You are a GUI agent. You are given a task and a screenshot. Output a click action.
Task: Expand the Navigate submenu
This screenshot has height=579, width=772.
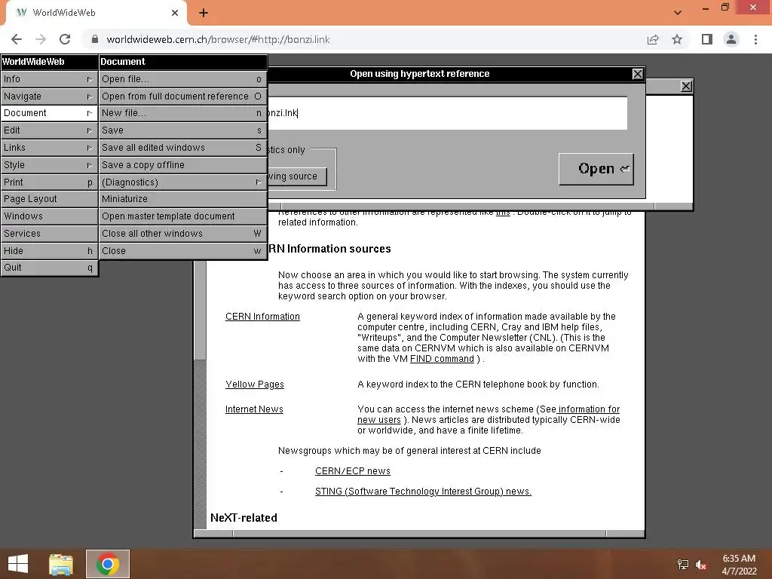[x=49, y=96]
